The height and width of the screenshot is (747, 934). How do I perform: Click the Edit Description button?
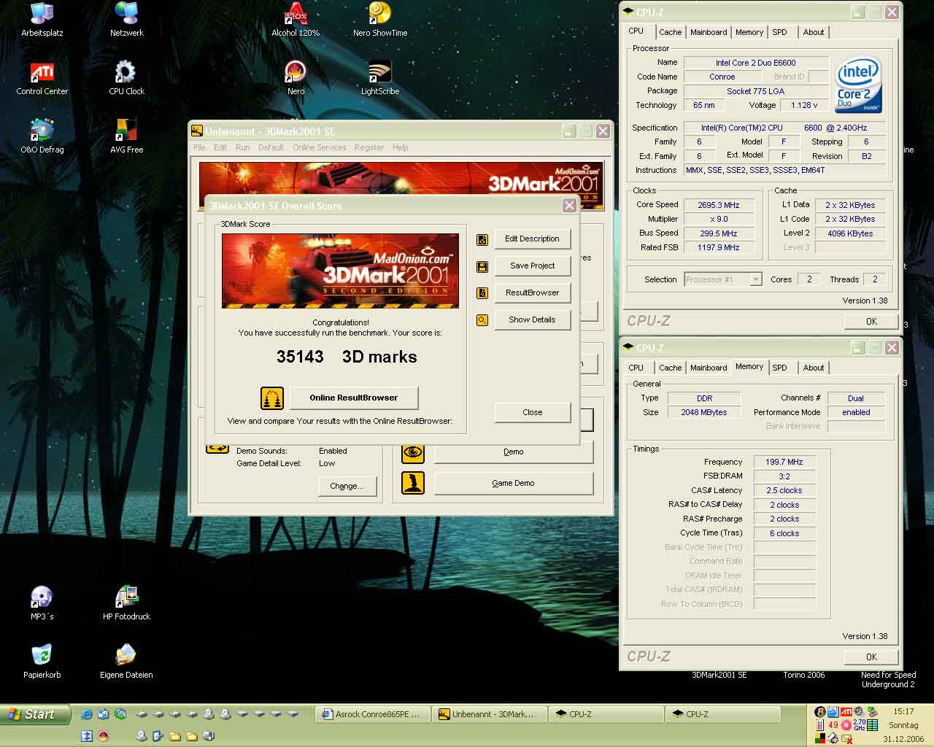[532, 239]
